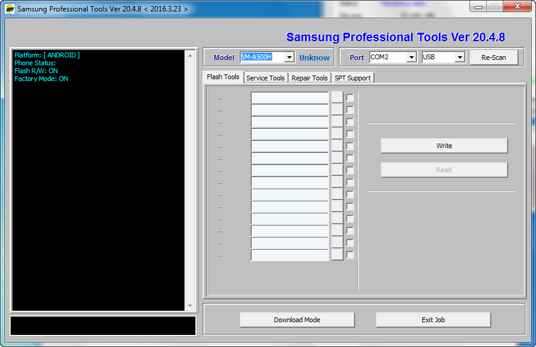Screen dimensions: 536x347
Task: Minimize the Samsung Professional Tools window
Action: [x=479, y=7]
